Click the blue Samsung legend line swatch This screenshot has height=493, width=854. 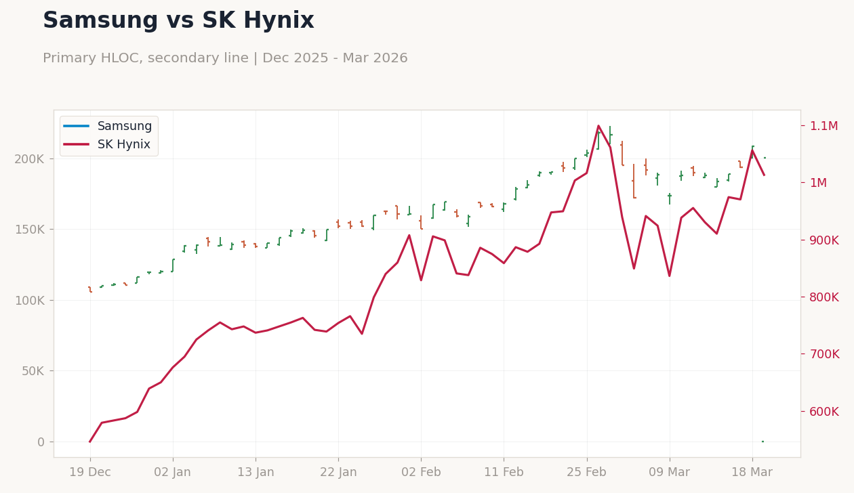click(76, 127)
